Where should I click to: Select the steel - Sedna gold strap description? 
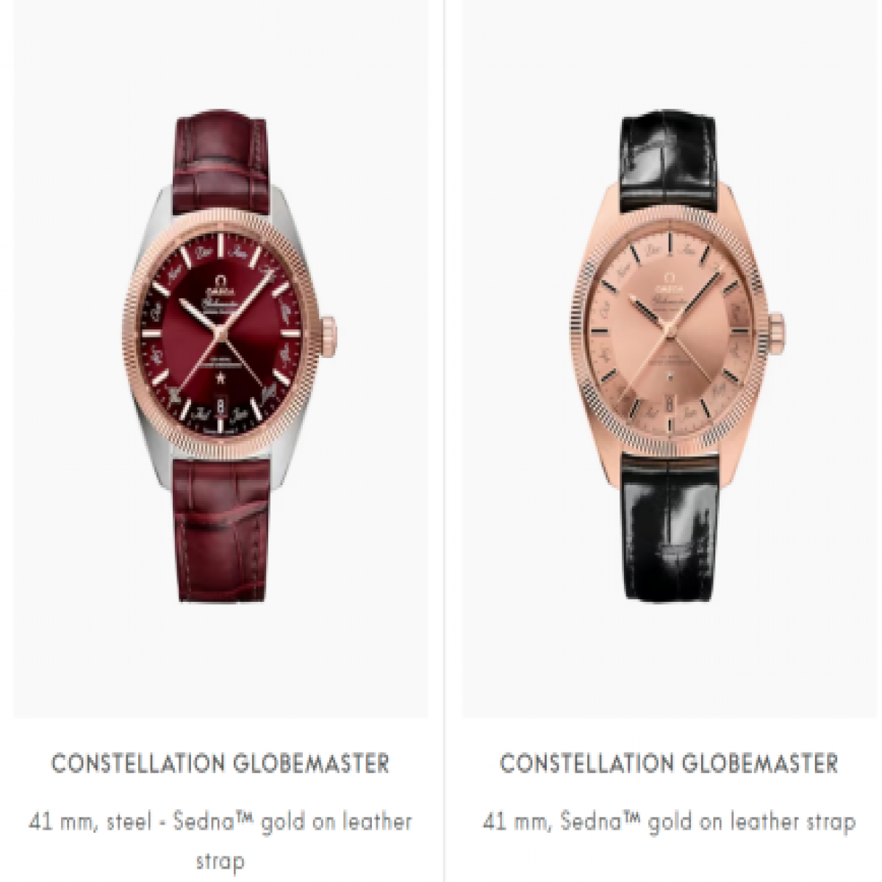(x=220, y=840)
